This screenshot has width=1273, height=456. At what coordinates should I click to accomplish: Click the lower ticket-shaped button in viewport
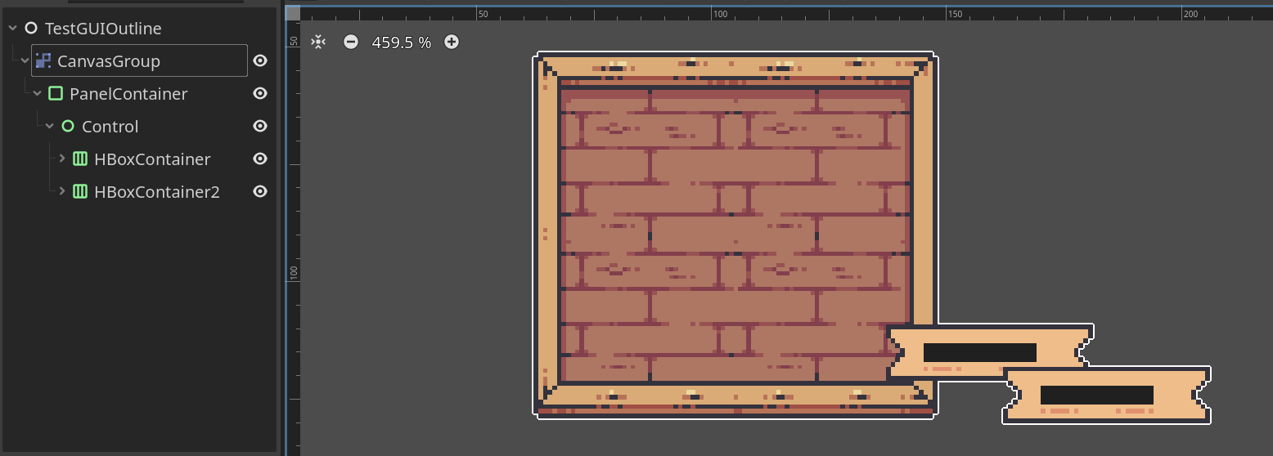[1106, 396]
